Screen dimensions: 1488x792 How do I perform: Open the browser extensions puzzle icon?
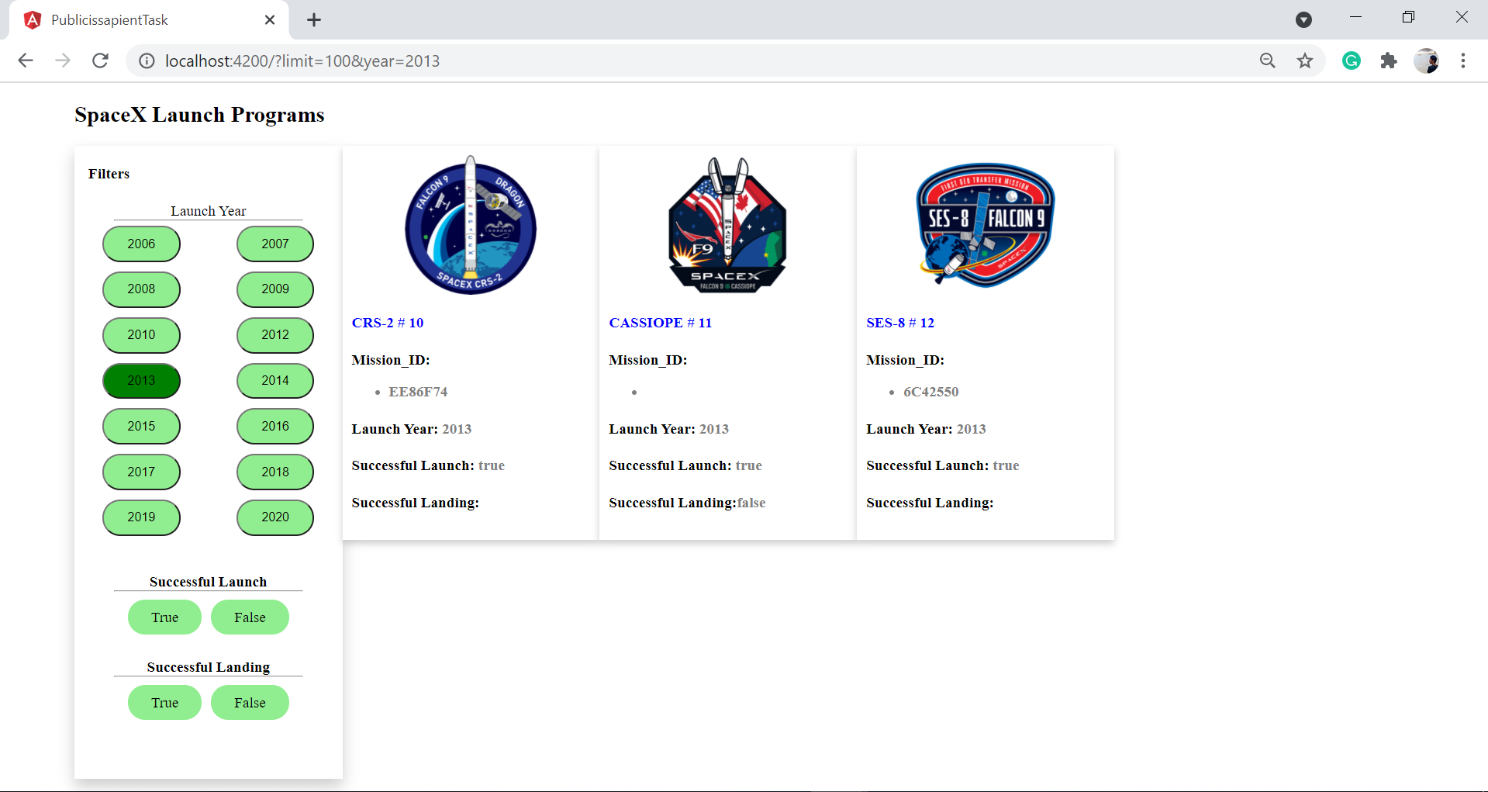pos(1389,61)
